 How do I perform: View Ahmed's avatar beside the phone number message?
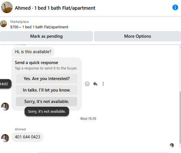tap(5, 138)
